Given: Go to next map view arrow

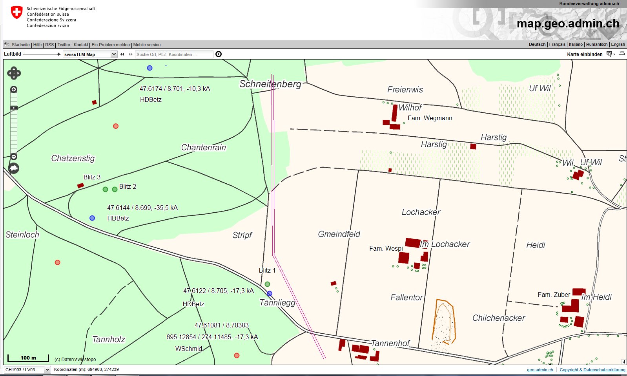Looking at the screenshot, I should click(x=130, y=54).
